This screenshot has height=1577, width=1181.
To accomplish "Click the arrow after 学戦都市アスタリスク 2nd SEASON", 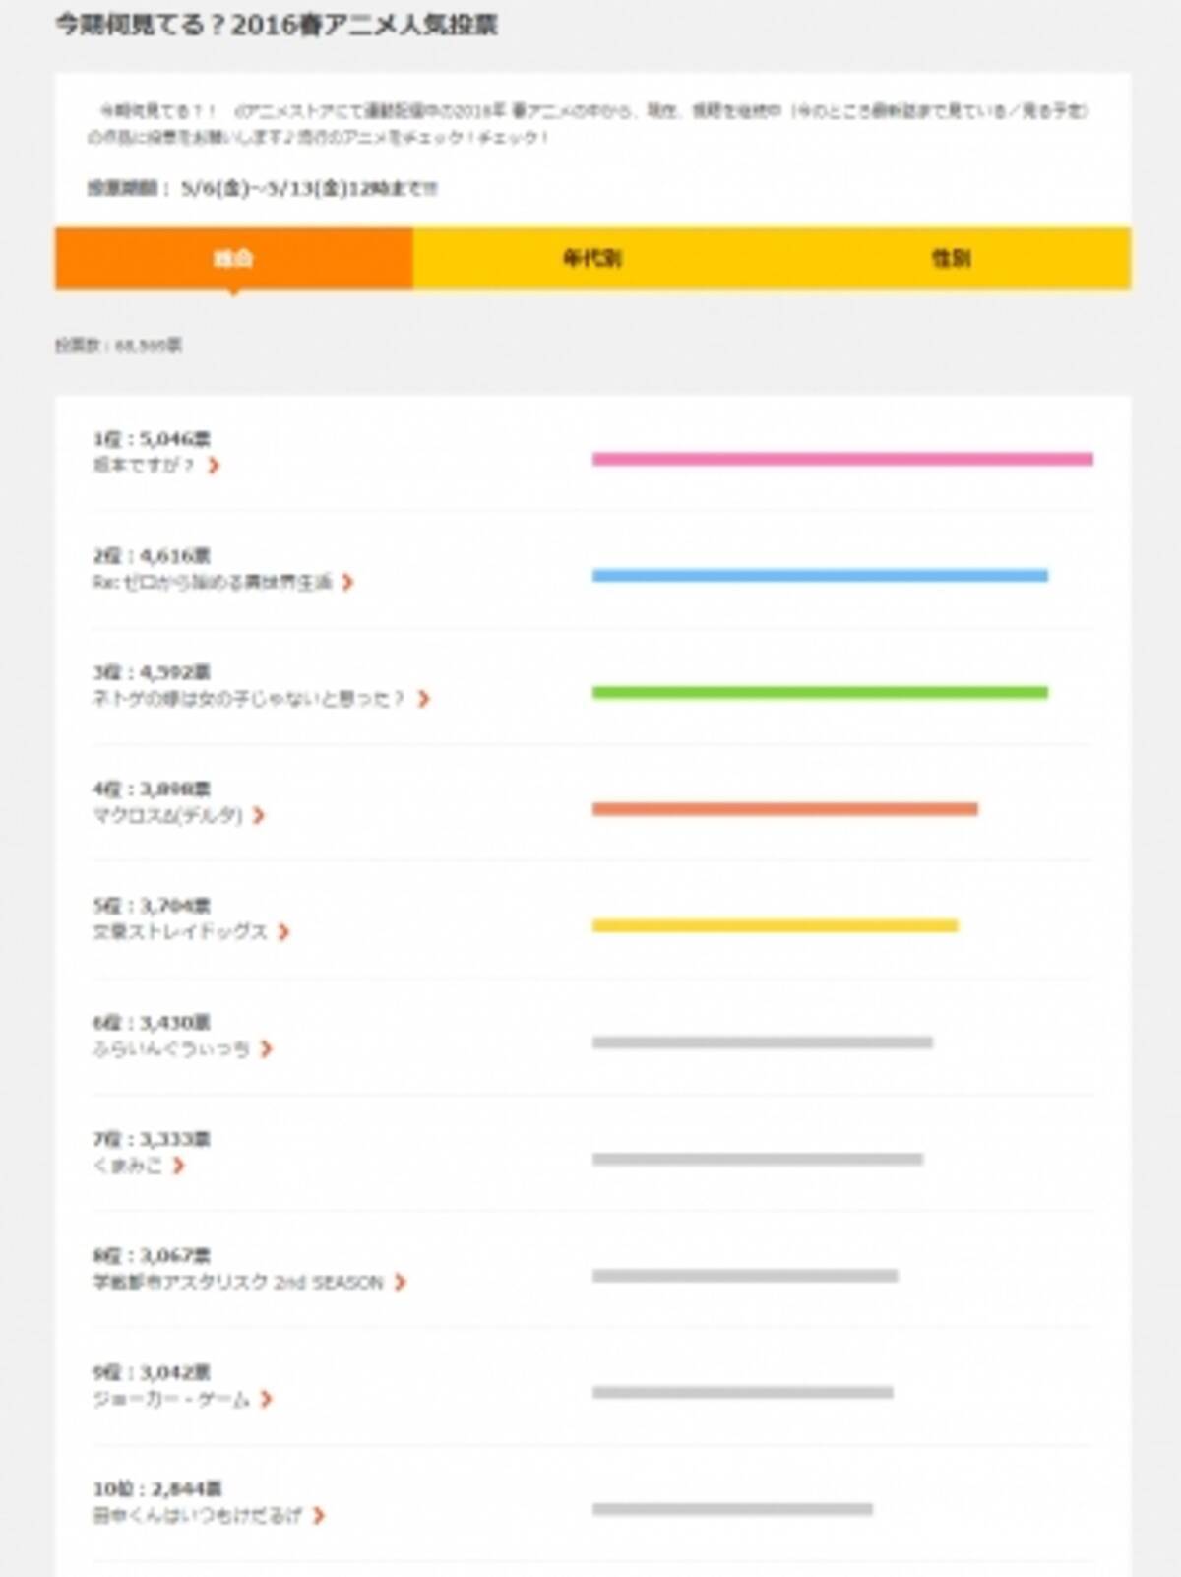I will point(400,1282).
